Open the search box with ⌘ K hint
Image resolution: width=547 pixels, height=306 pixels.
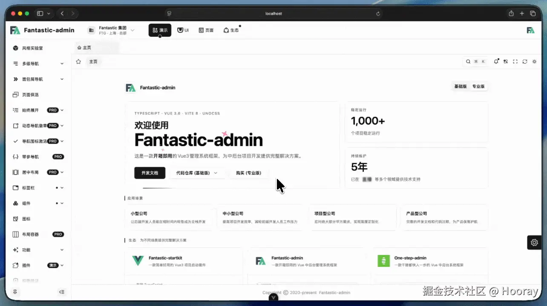[x=476, y=62]
